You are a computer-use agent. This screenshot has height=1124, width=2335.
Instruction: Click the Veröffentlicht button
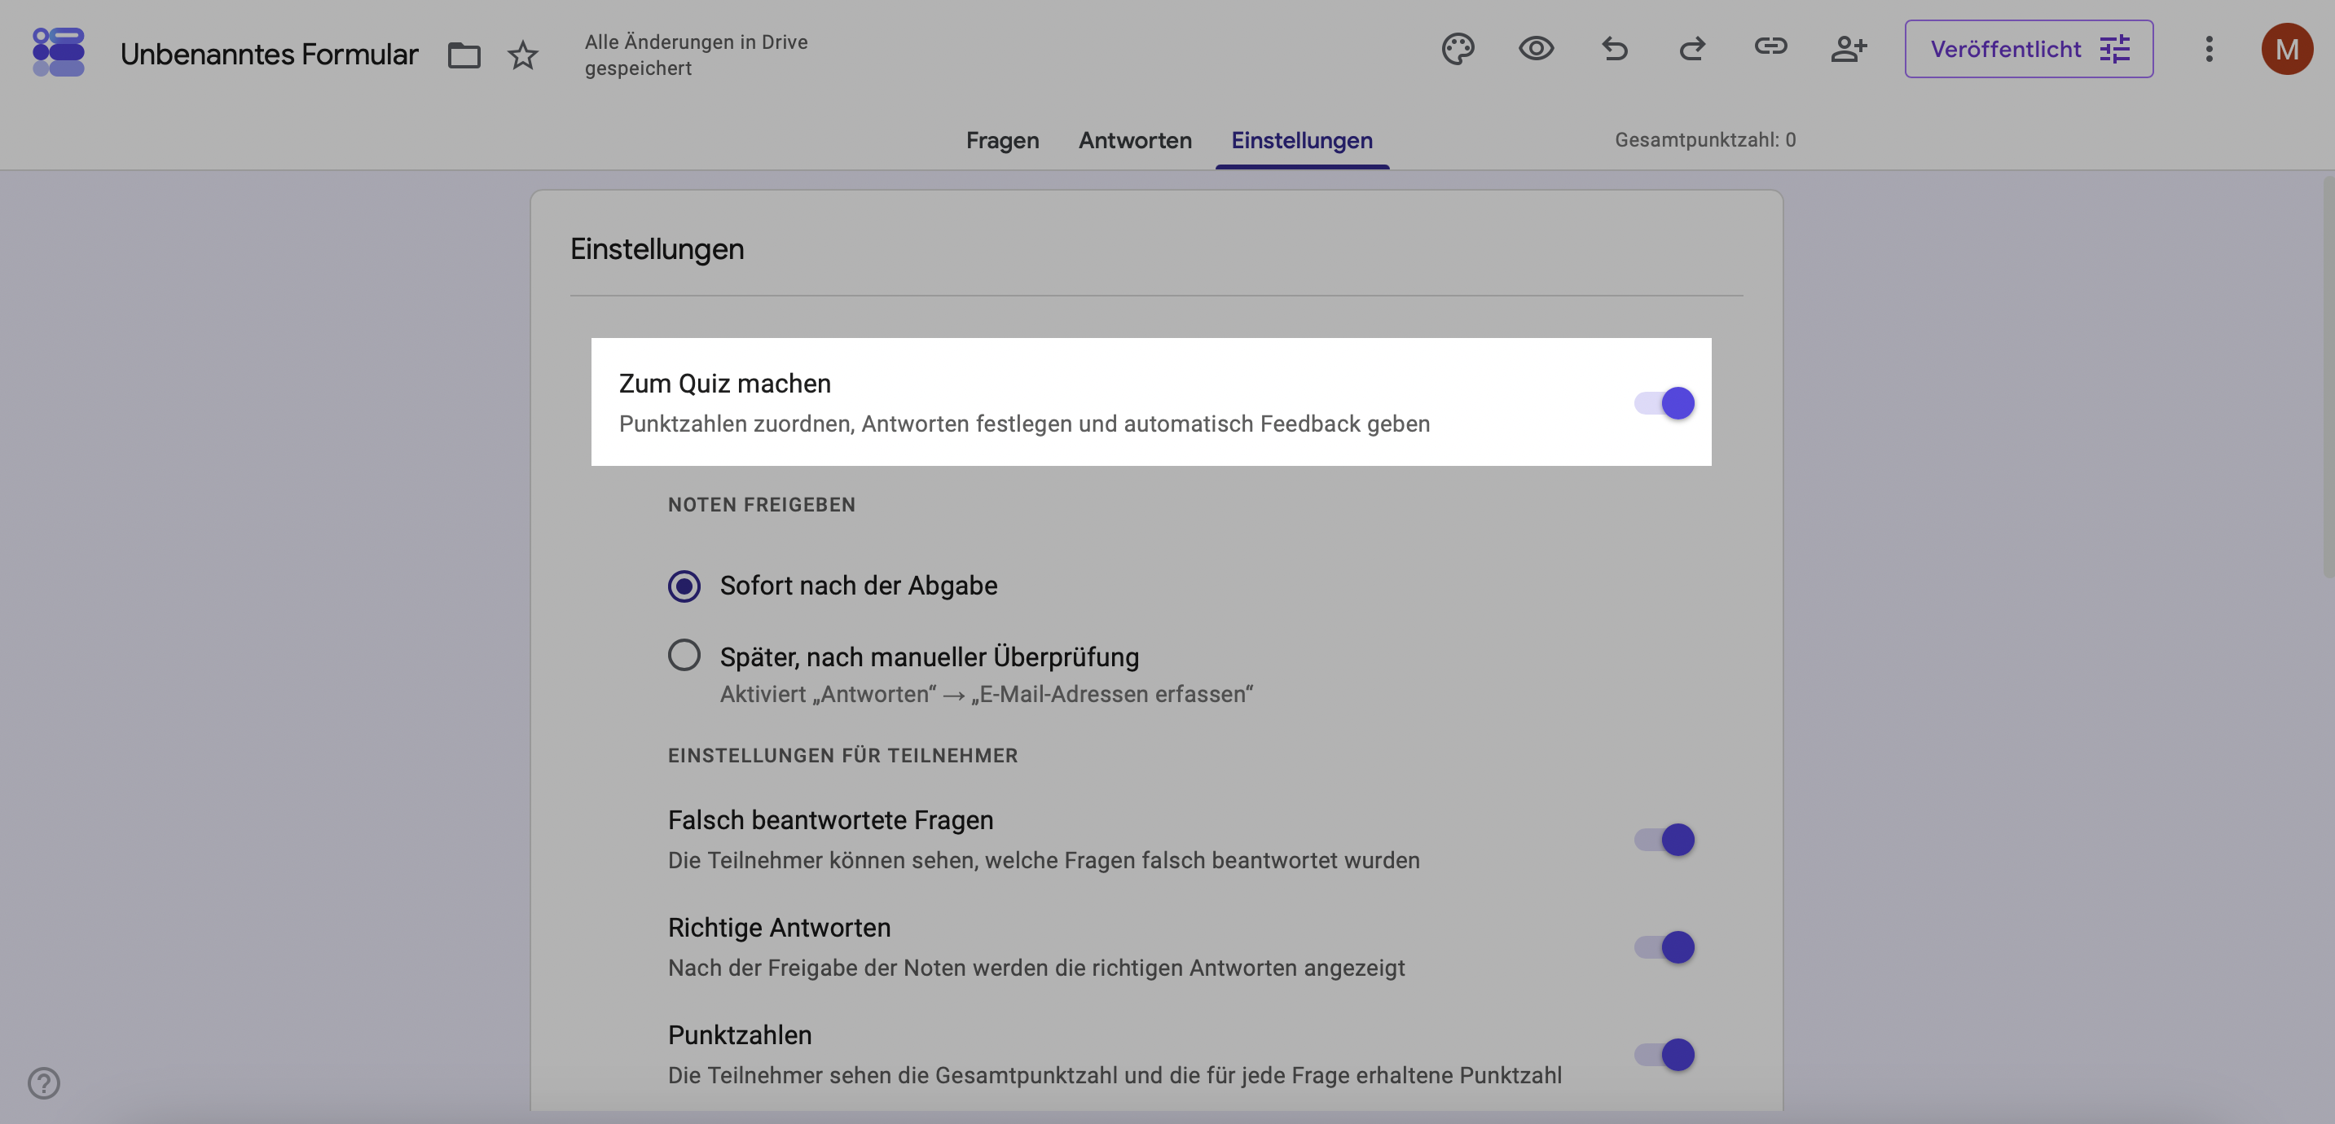[x=2029, y=49]
